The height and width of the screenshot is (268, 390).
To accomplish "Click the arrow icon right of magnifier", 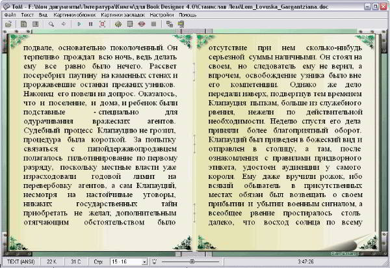I will tap(62, 24).
